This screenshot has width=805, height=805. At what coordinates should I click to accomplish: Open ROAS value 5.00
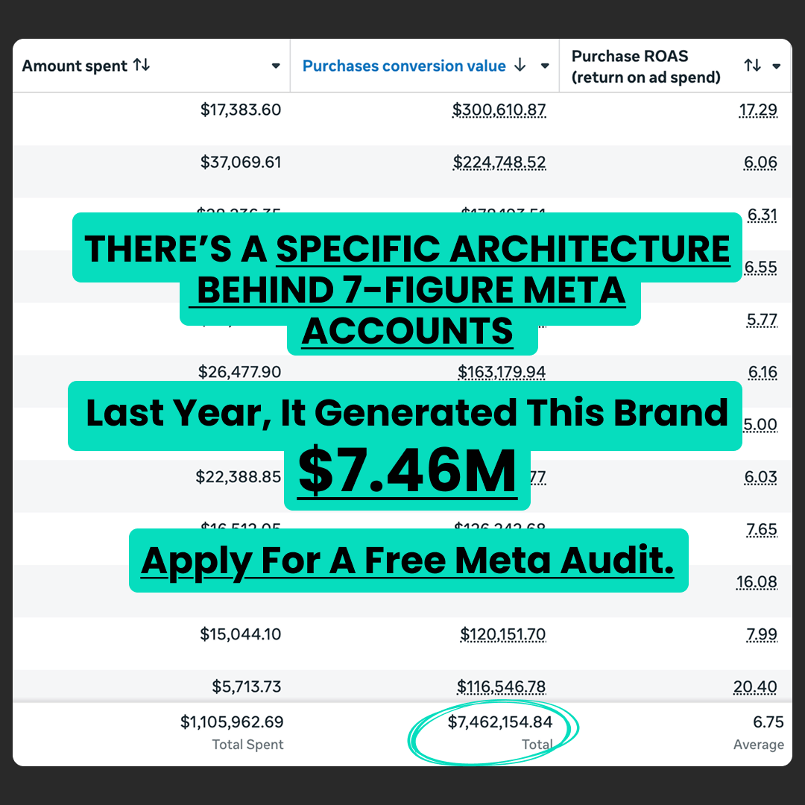[x=760, y=424]
